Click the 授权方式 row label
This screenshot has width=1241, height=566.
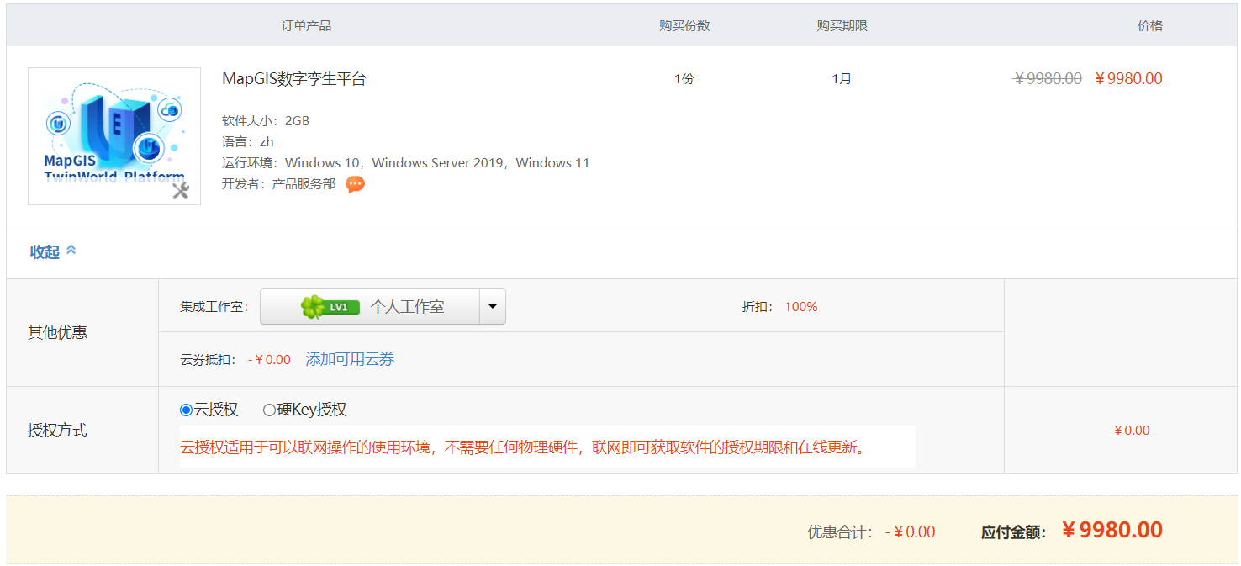[57, 431]
